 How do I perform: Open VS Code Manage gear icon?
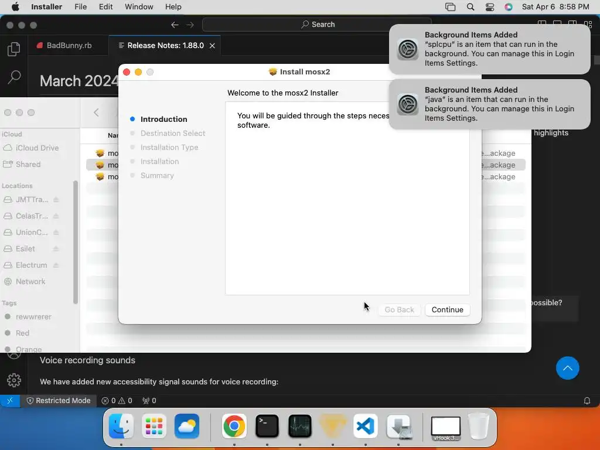pyautogui.click(x=14, y=380)
